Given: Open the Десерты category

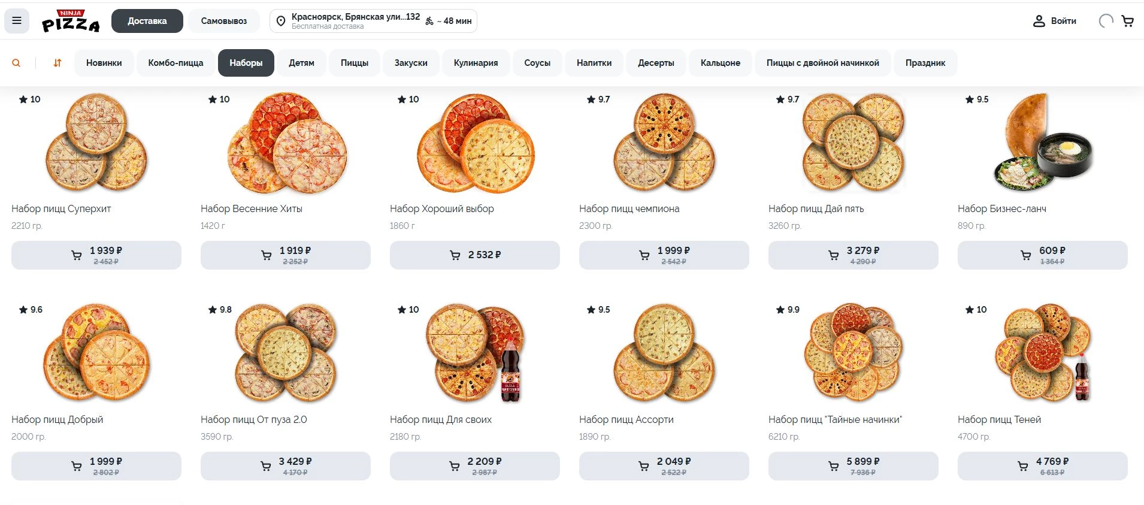Looking at the screenshot, I should click(x=656, y=62).
